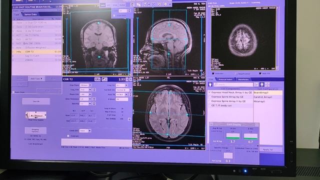Image resolution: width=320 pixels, height=180 pixels.
Task: Enable the Auto Scan checkbox
Action: [x=13, y=92]
